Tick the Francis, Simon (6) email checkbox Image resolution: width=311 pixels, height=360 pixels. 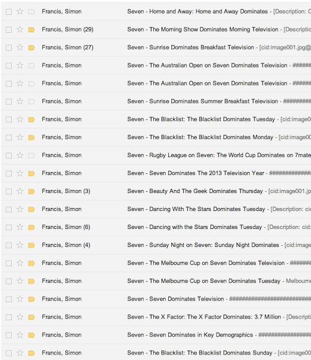(9, 227)
